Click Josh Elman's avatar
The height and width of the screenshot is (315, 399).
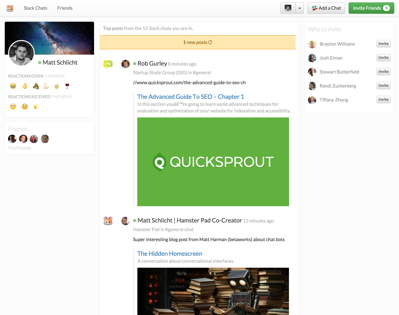pyautogui.click(x=312, y=58)
